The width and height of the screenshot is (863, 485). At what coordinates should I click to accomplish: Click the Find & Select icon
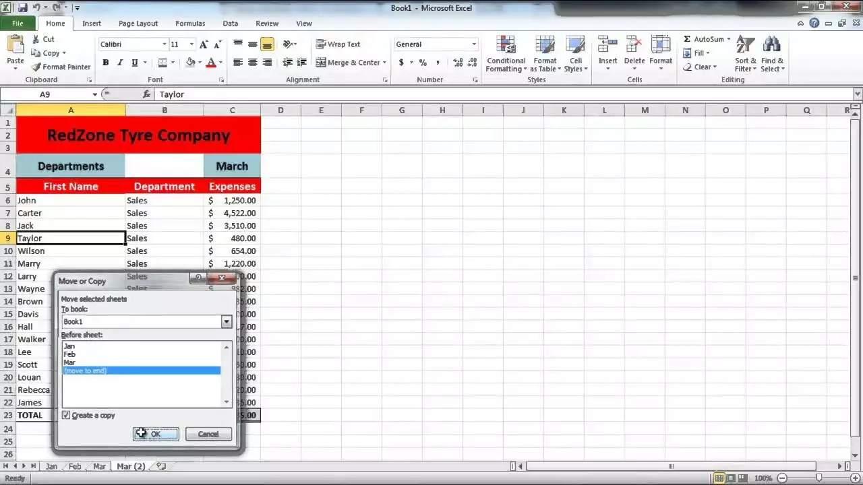[772, 54]
